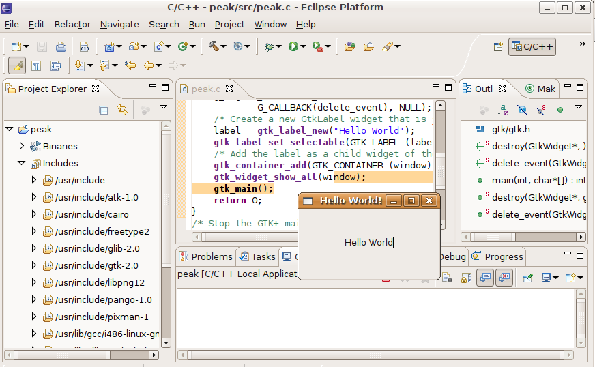
Task: Switch to the Tasks tab
Action: click(x=257, y=257)
